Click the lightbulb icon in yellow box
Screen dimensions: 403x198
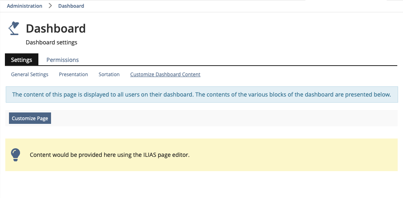pyautogui.click(x=15, y=154)
